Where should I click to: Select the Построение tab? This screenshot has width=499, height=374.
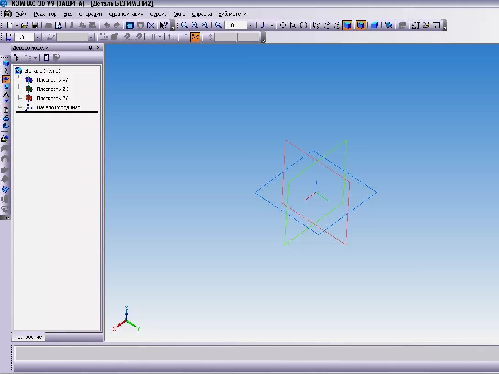(28, 337)
